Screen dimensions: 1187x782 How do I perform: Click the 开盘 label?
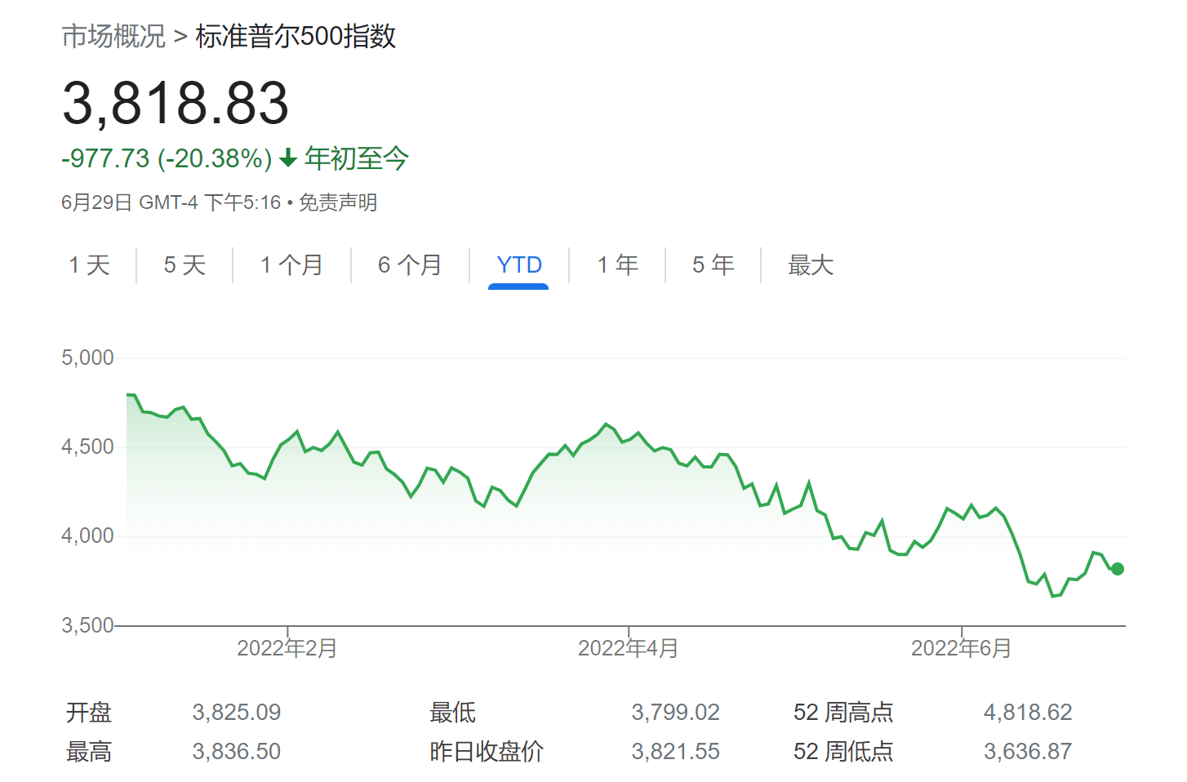[x=89, y=713]
